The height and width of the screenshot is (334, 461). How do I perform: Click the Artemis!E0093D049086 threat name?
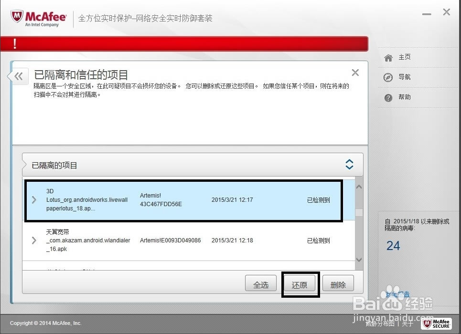(x=170, y=240)
